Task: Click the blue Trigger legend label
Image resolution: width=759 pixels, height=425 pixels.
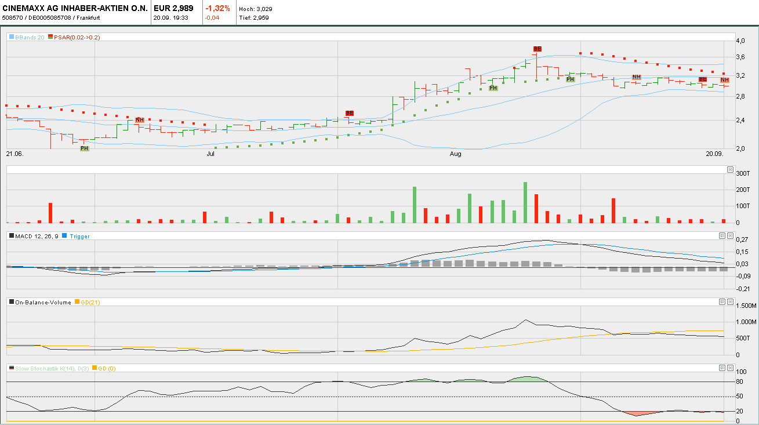Action: (79, 236)
